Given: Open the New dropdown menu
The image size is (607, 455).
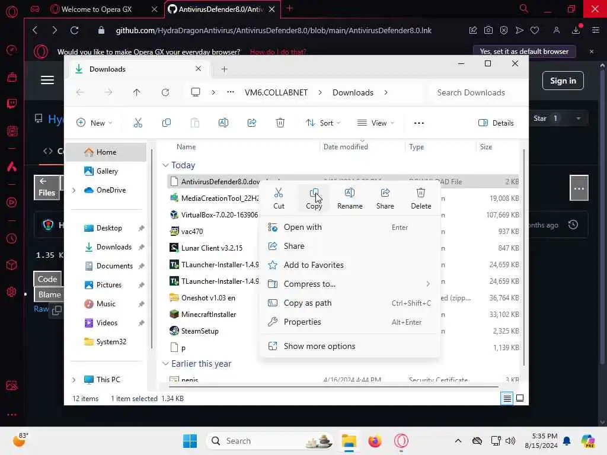Looking at the screenshot, I should click(94, 123).
